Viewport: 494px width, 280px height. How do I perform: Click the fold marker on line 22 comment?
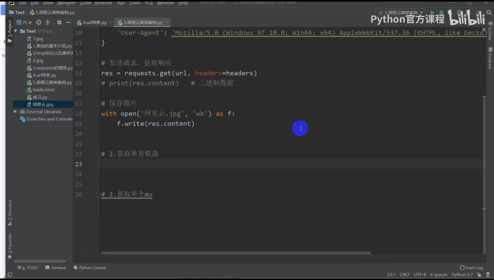click(x=98, y=154)
